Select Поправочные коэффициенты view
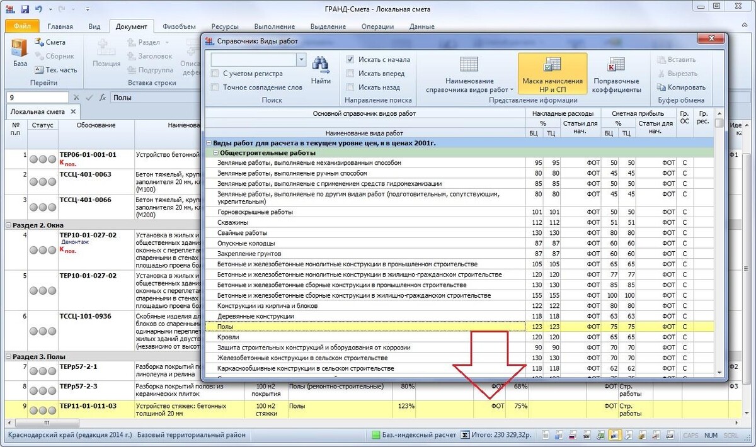 click(x=616, y=75)
